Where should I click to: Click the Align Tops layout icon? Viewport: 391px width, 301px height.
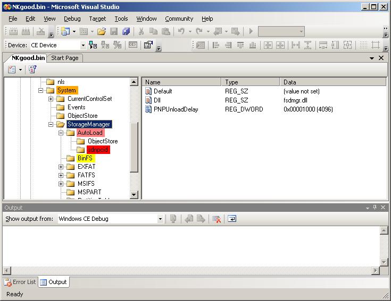point(240,45)
